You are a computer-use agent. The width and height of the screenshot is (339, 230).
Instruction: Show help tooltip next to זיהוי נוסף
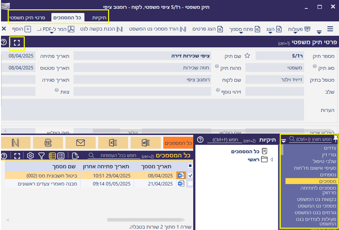(x=218, y=90)
